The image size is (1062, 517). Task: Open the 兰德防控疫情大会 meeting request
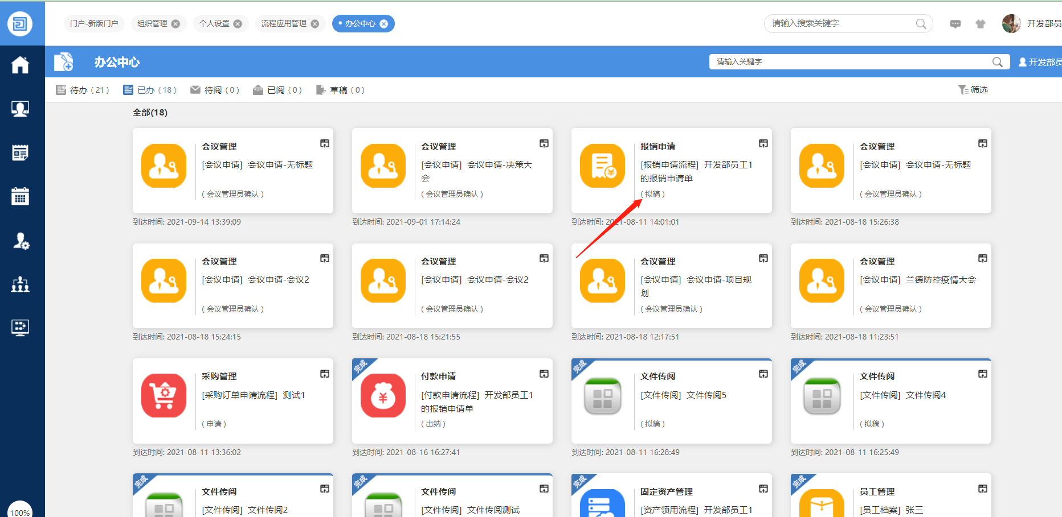[x=941, y=280]
